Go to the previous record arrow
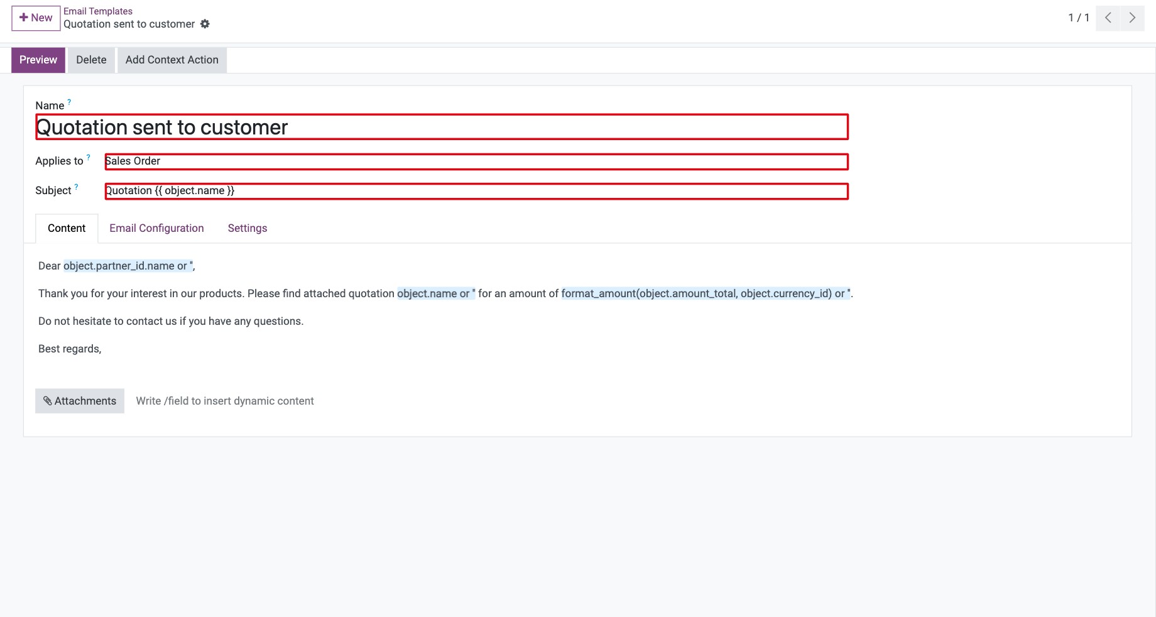 (x=1108, y=18)
